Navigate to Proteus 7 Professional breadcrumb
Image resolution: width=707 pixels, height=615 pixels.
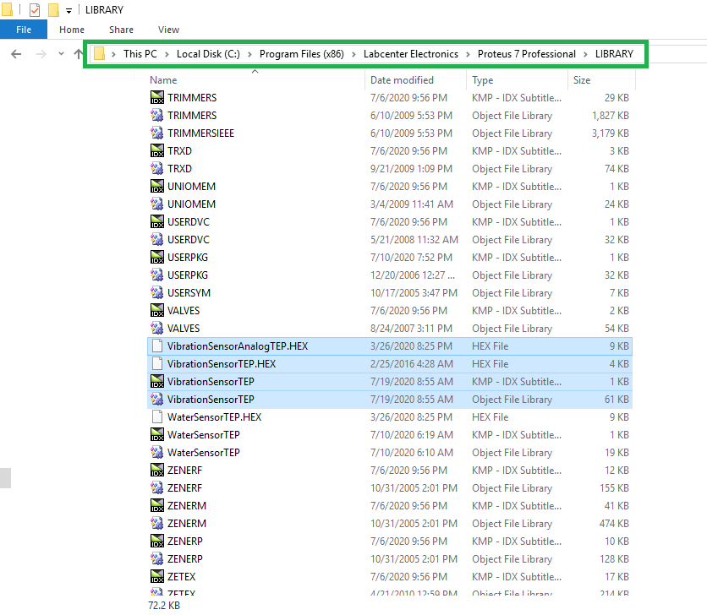click(527, 54)
